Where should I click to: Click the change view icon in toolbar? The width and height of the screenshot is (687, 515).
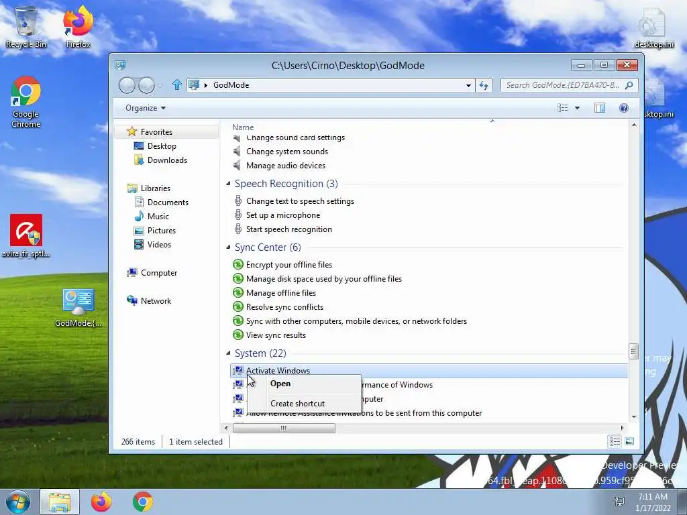click(x=563, y=108)
